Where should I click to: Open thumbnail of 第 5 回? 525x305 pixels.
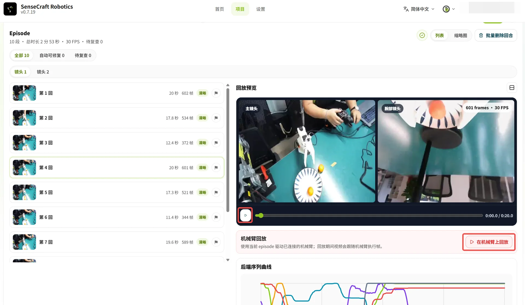tap(24, 192)
